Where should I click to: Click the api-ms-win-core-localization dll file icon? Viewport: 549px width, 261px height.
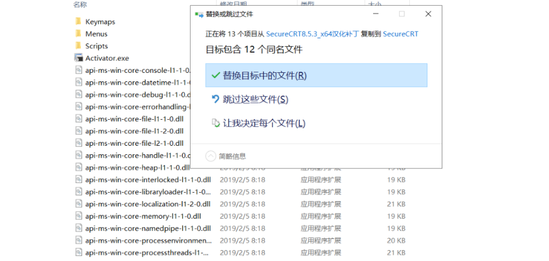79,204
